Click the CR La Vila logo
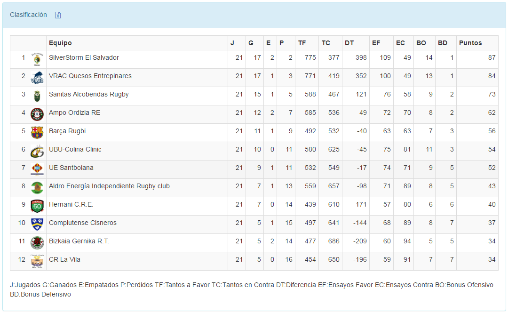 [x=37, y=261]
